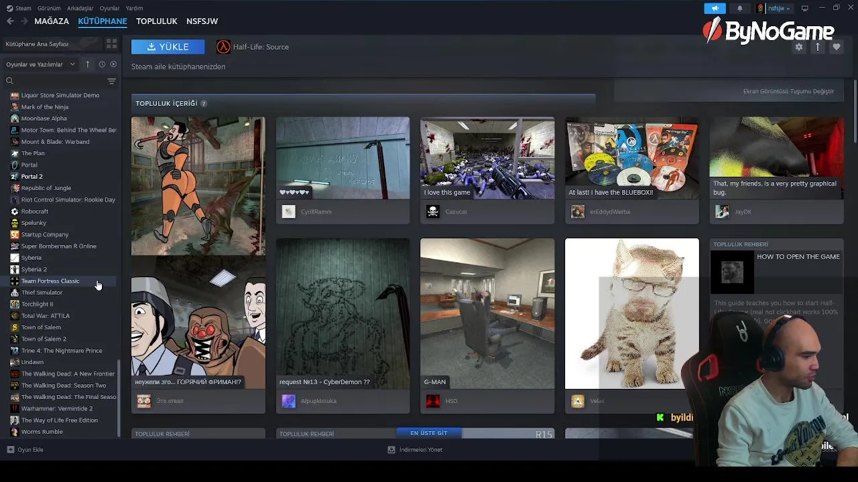
Task: Click the Half-Life: Source lambda icon
Action: pyautogui.click(x=223, y=47)
